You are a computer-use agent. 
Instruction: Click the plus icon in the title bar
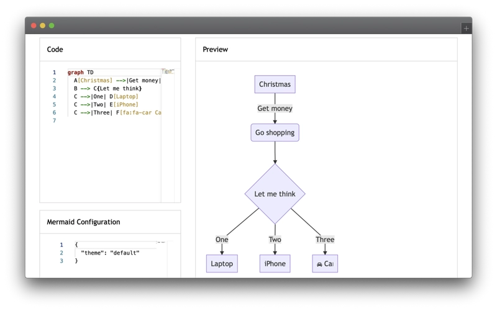point(466,29)
